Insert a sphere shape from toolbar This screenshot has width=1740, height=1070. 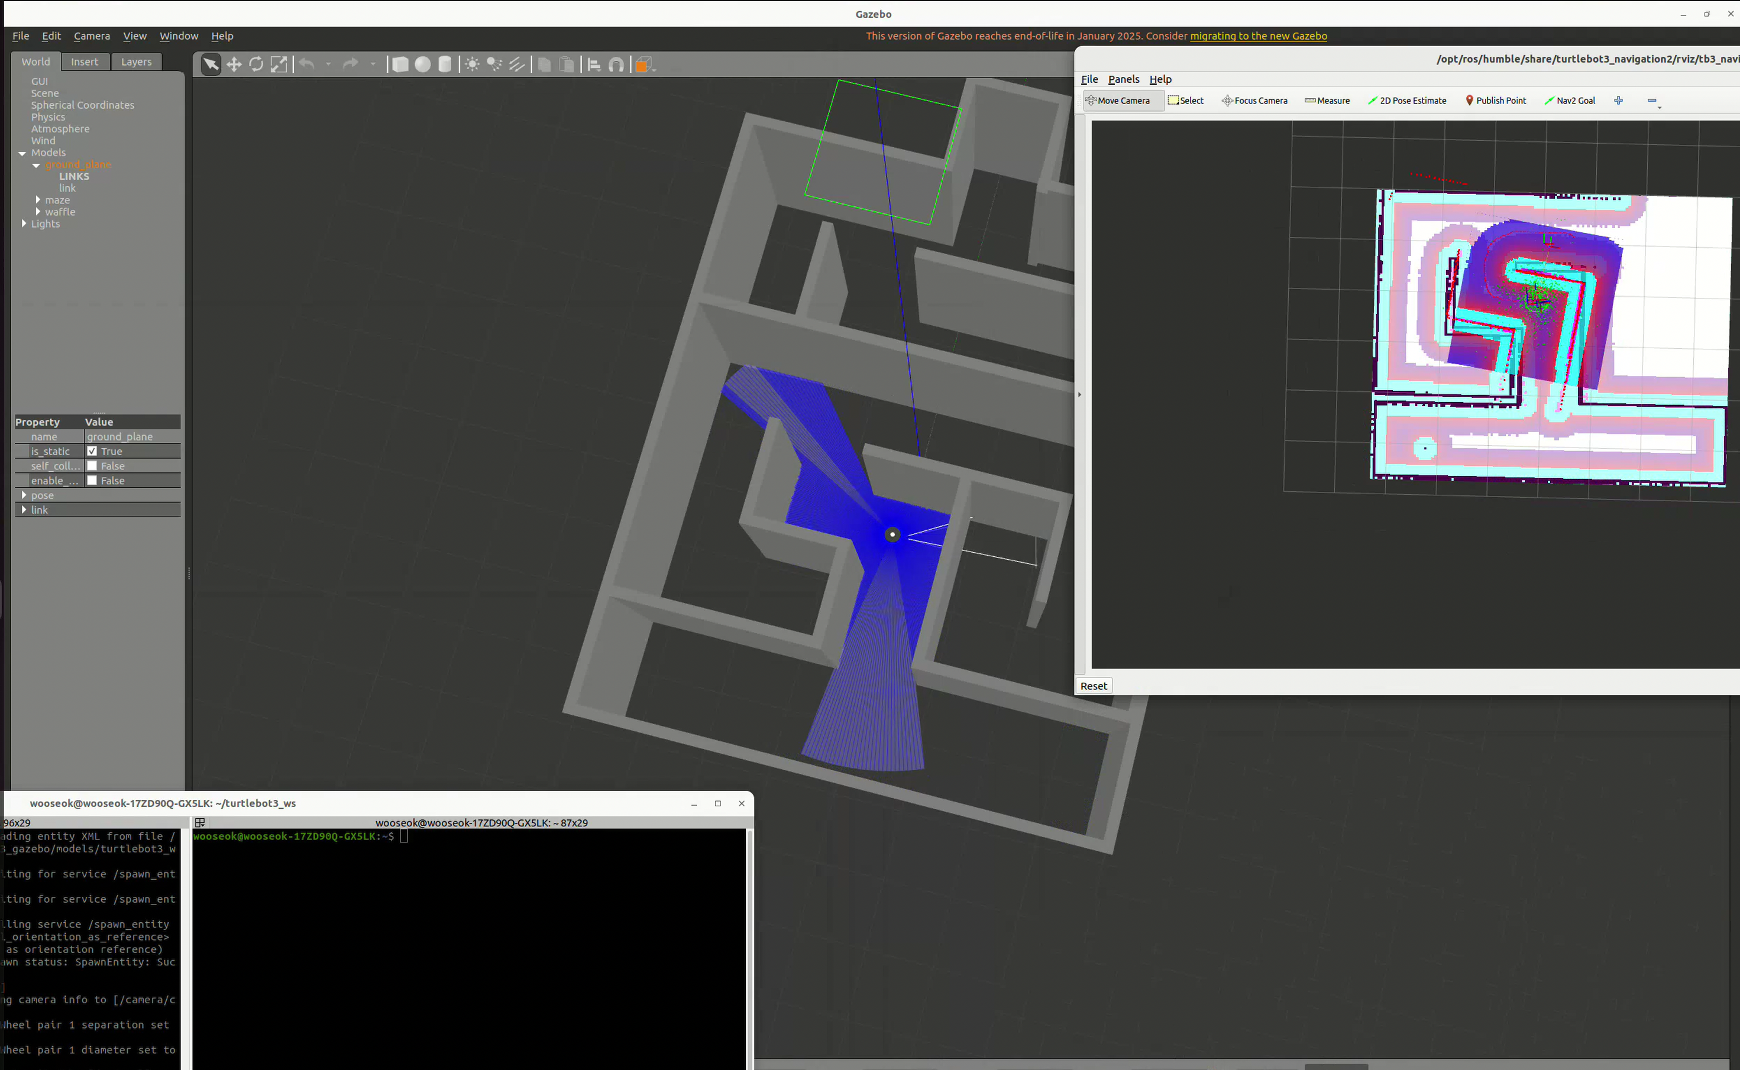tap(423, 65)
